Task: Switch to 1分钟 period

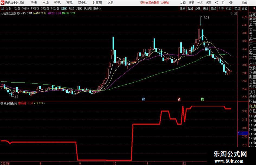Action: pos(17,8)
